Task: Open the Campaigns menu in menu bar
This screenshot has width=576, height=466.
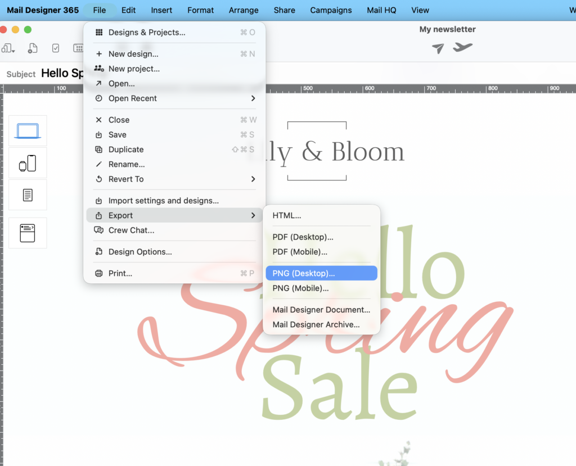Action: coord(331,10)
